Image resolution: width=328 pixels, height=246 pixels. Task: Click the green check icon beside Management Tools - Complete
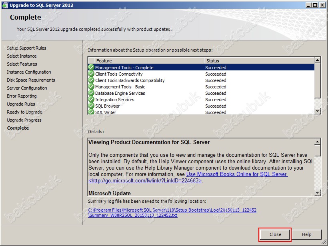click(91, 67)
